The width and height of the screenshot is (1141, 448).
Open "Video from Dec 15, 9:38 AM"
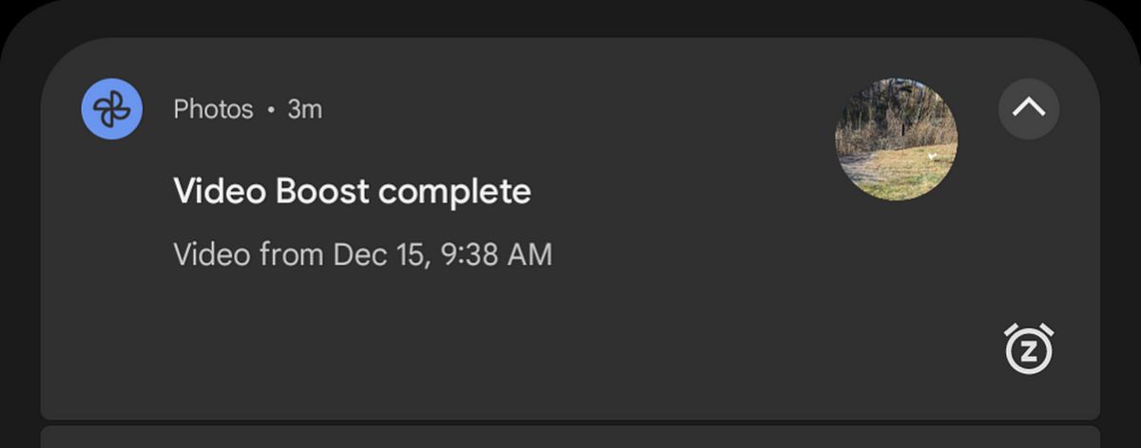[362, 254]
